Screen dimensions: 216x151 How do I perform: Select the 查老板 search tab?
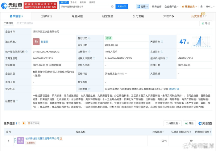tap(73, 2)
